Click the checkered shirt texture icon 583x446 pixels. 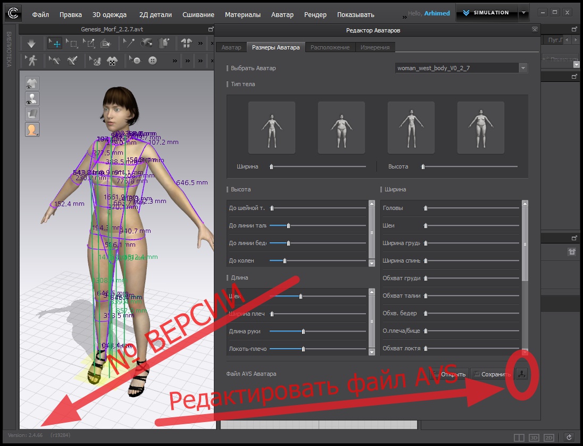click(x=112, y=61)
